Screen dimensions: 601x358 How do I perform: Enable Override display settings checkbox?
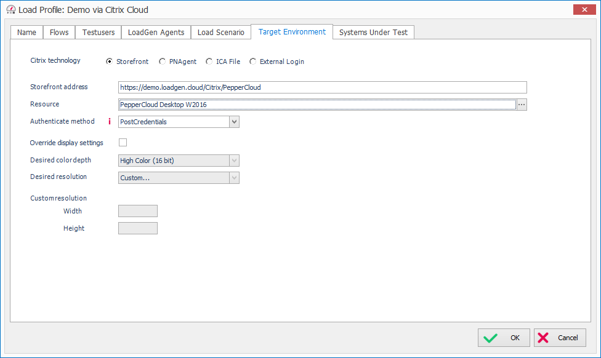[123, 143]
